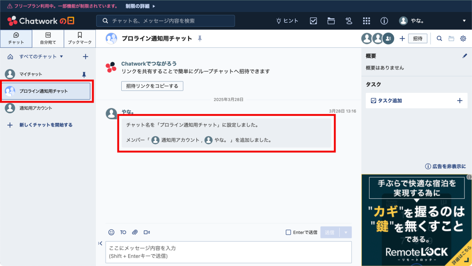The width and height of the screenshot is (472, 266).
Task: Click the search magnifier in chat header
Action: [439, 39]
